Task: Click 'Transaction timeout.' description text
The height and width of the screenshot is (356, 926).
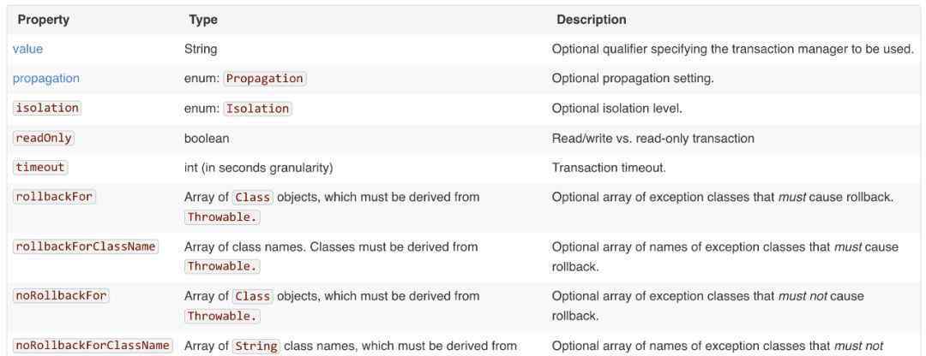Action: click(x=609, y=168)
